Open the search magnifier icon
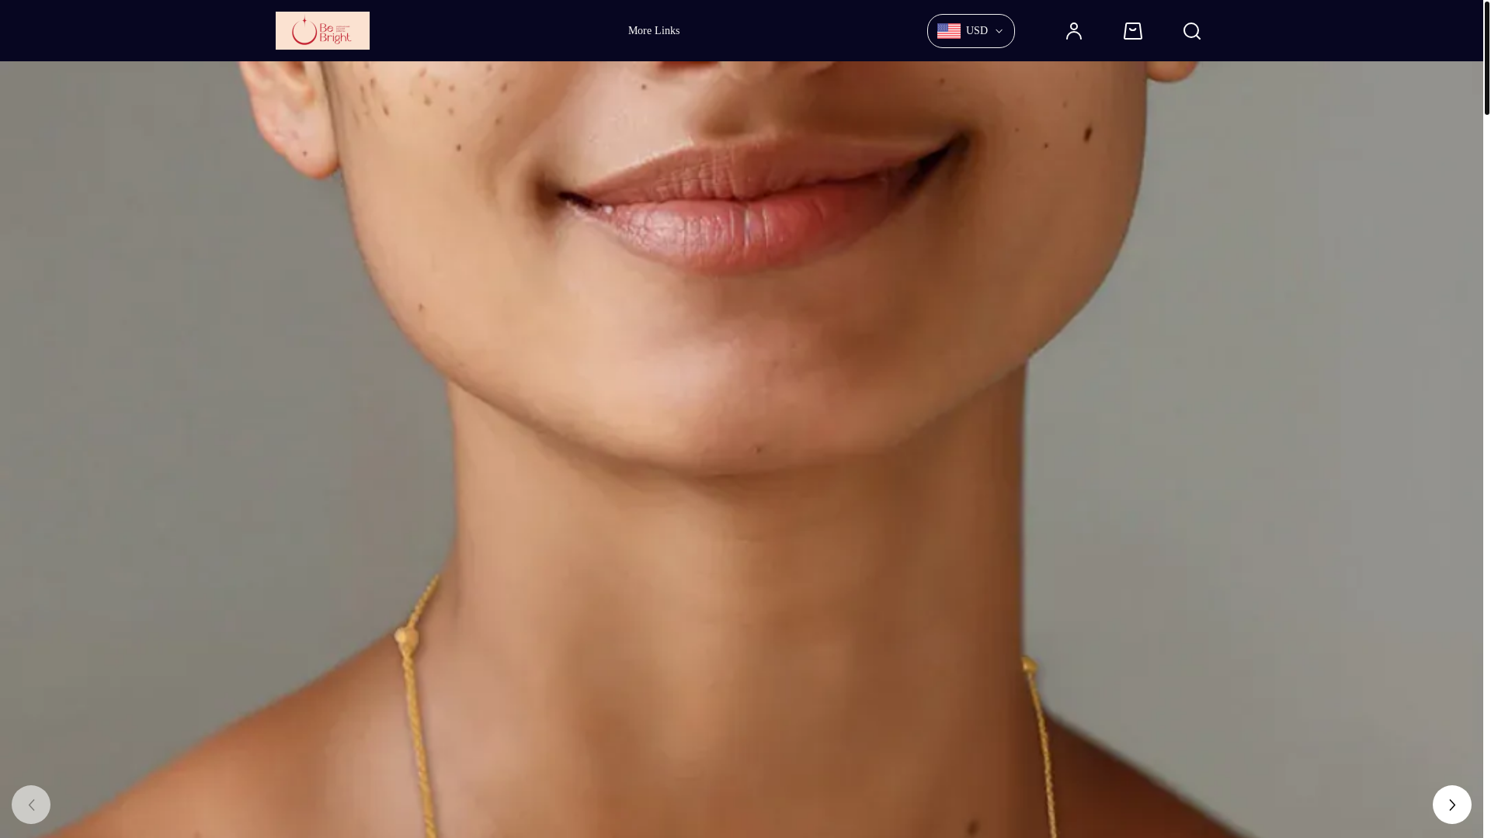 click(1192, 31)
